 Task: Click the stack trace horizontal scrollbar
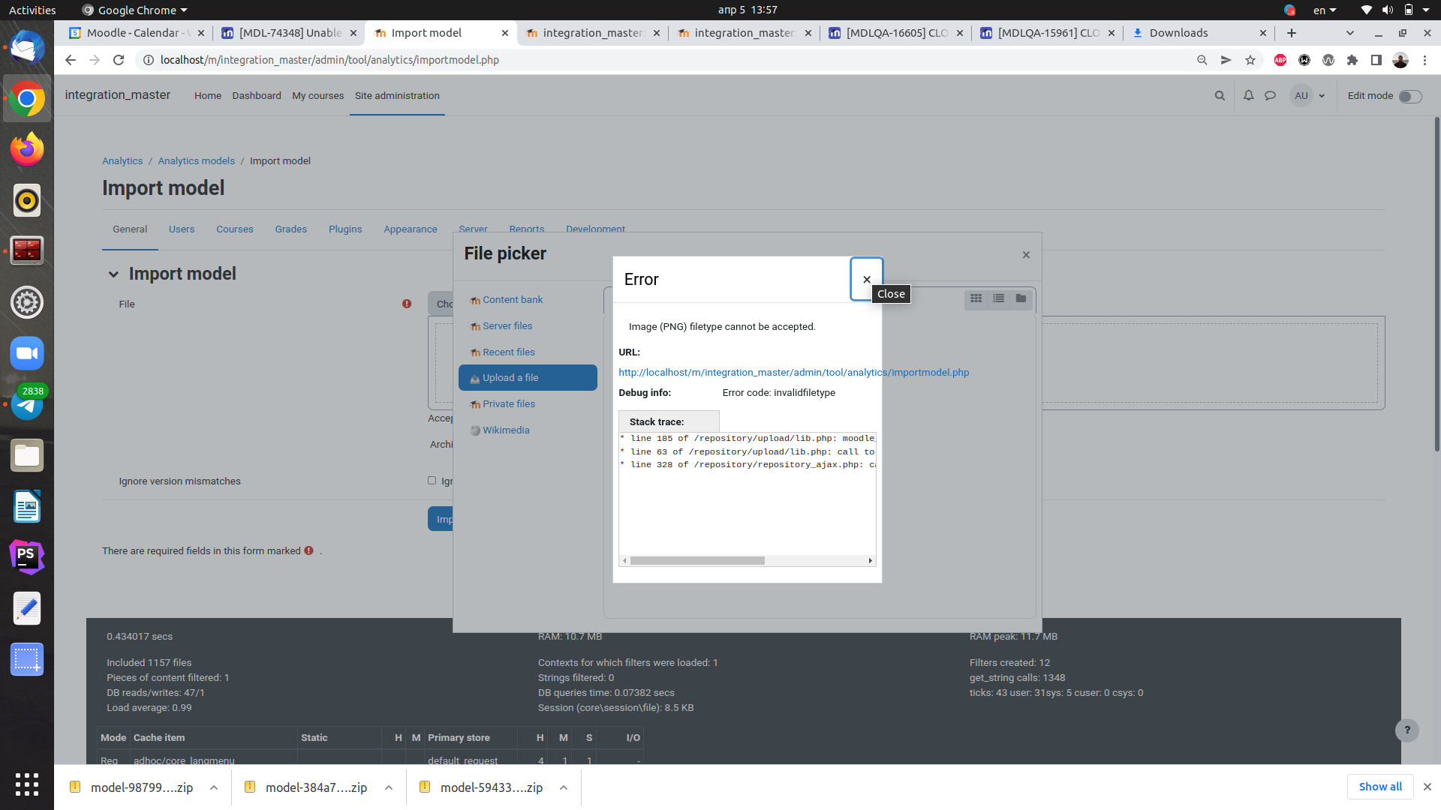(x=697, y=561)
